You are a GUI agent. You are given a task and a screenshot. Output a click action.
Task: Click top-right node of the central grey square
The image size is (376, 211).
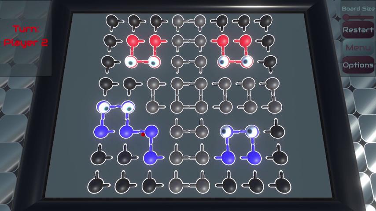point(201,84)
